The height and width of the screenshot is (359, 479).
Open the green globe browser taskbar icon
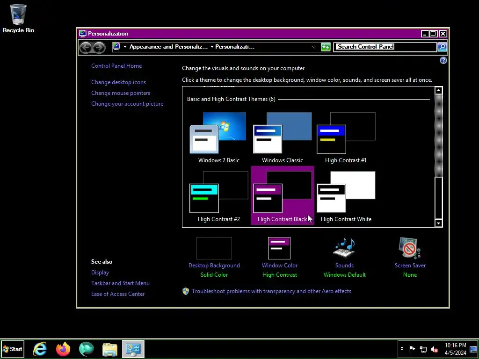pos(87,349)
